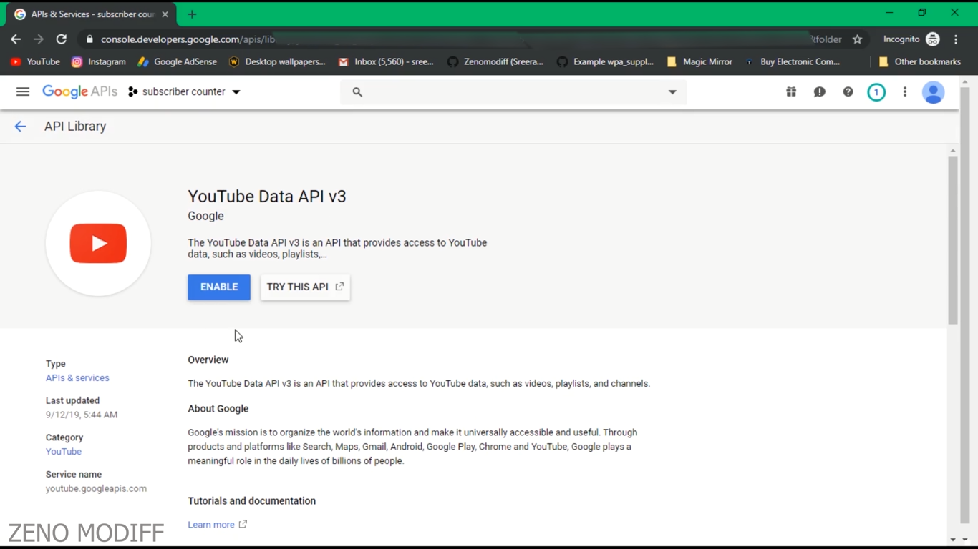
Task: Open the Buy Electronic Com bookmark
Action: click(792, 62)
